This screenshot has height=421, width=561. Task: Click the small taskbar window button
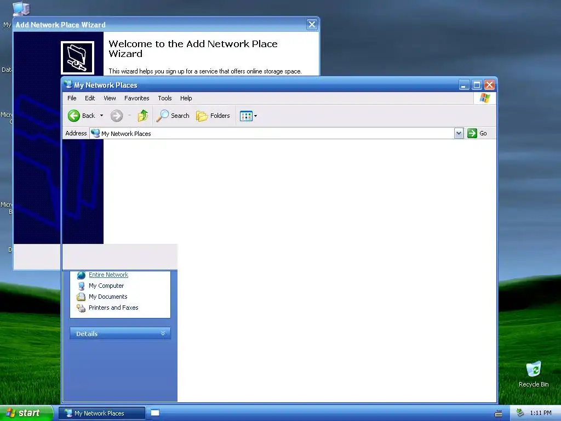point(155,413)
